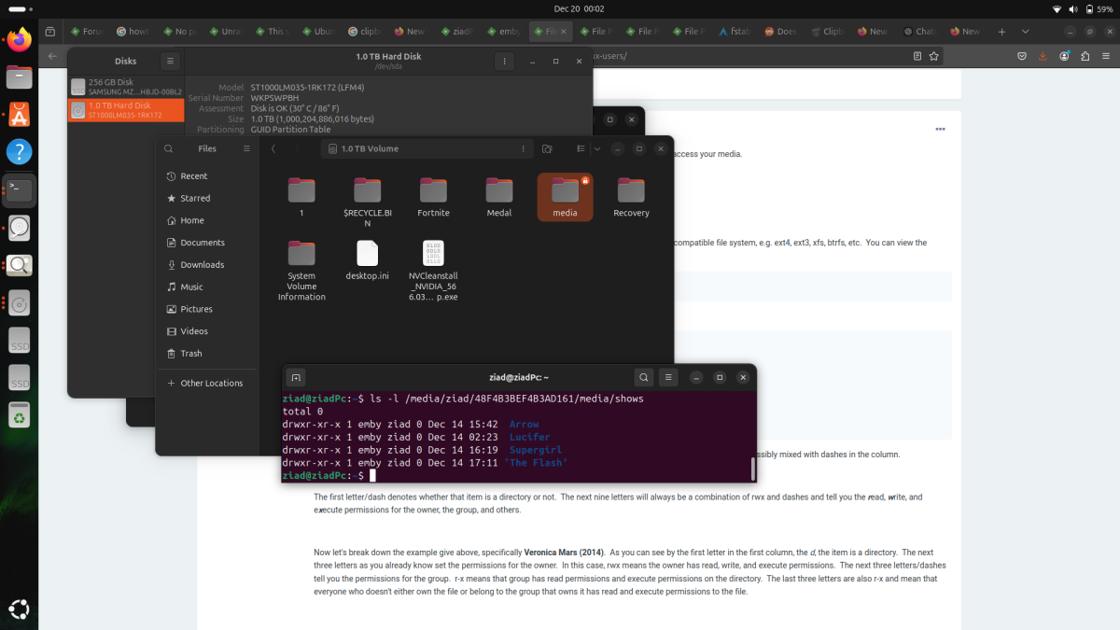Click the Files window search icon
Screen dimensions: 1120x630
(x=168, y=148)
